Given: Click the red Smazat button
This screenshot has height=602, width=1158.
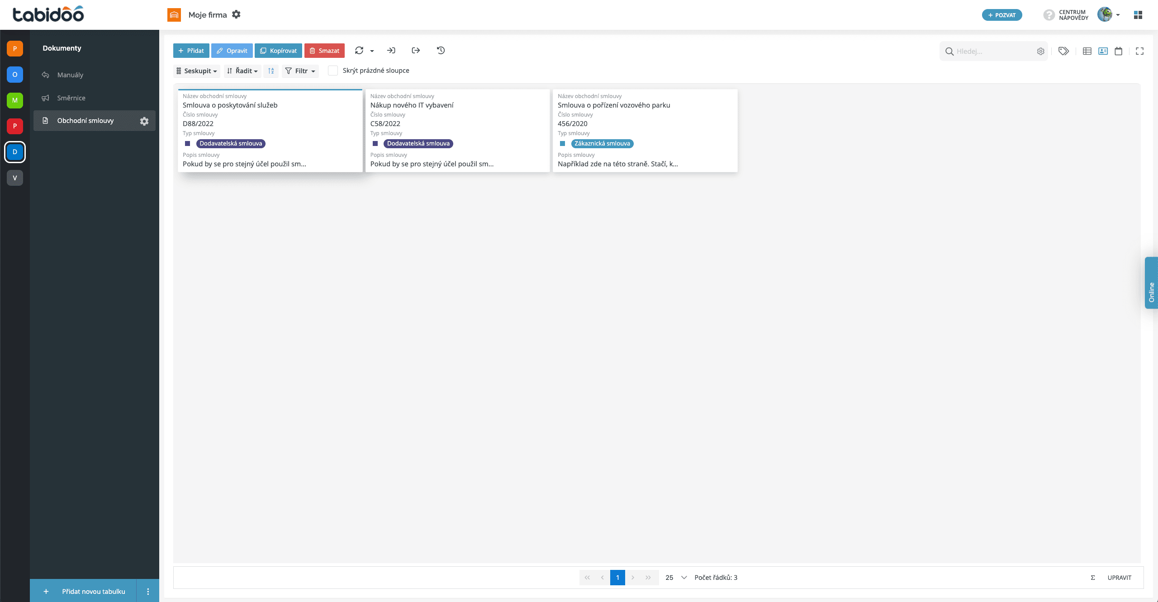Looking at the screenshot, I should click(x=324, y=51).
